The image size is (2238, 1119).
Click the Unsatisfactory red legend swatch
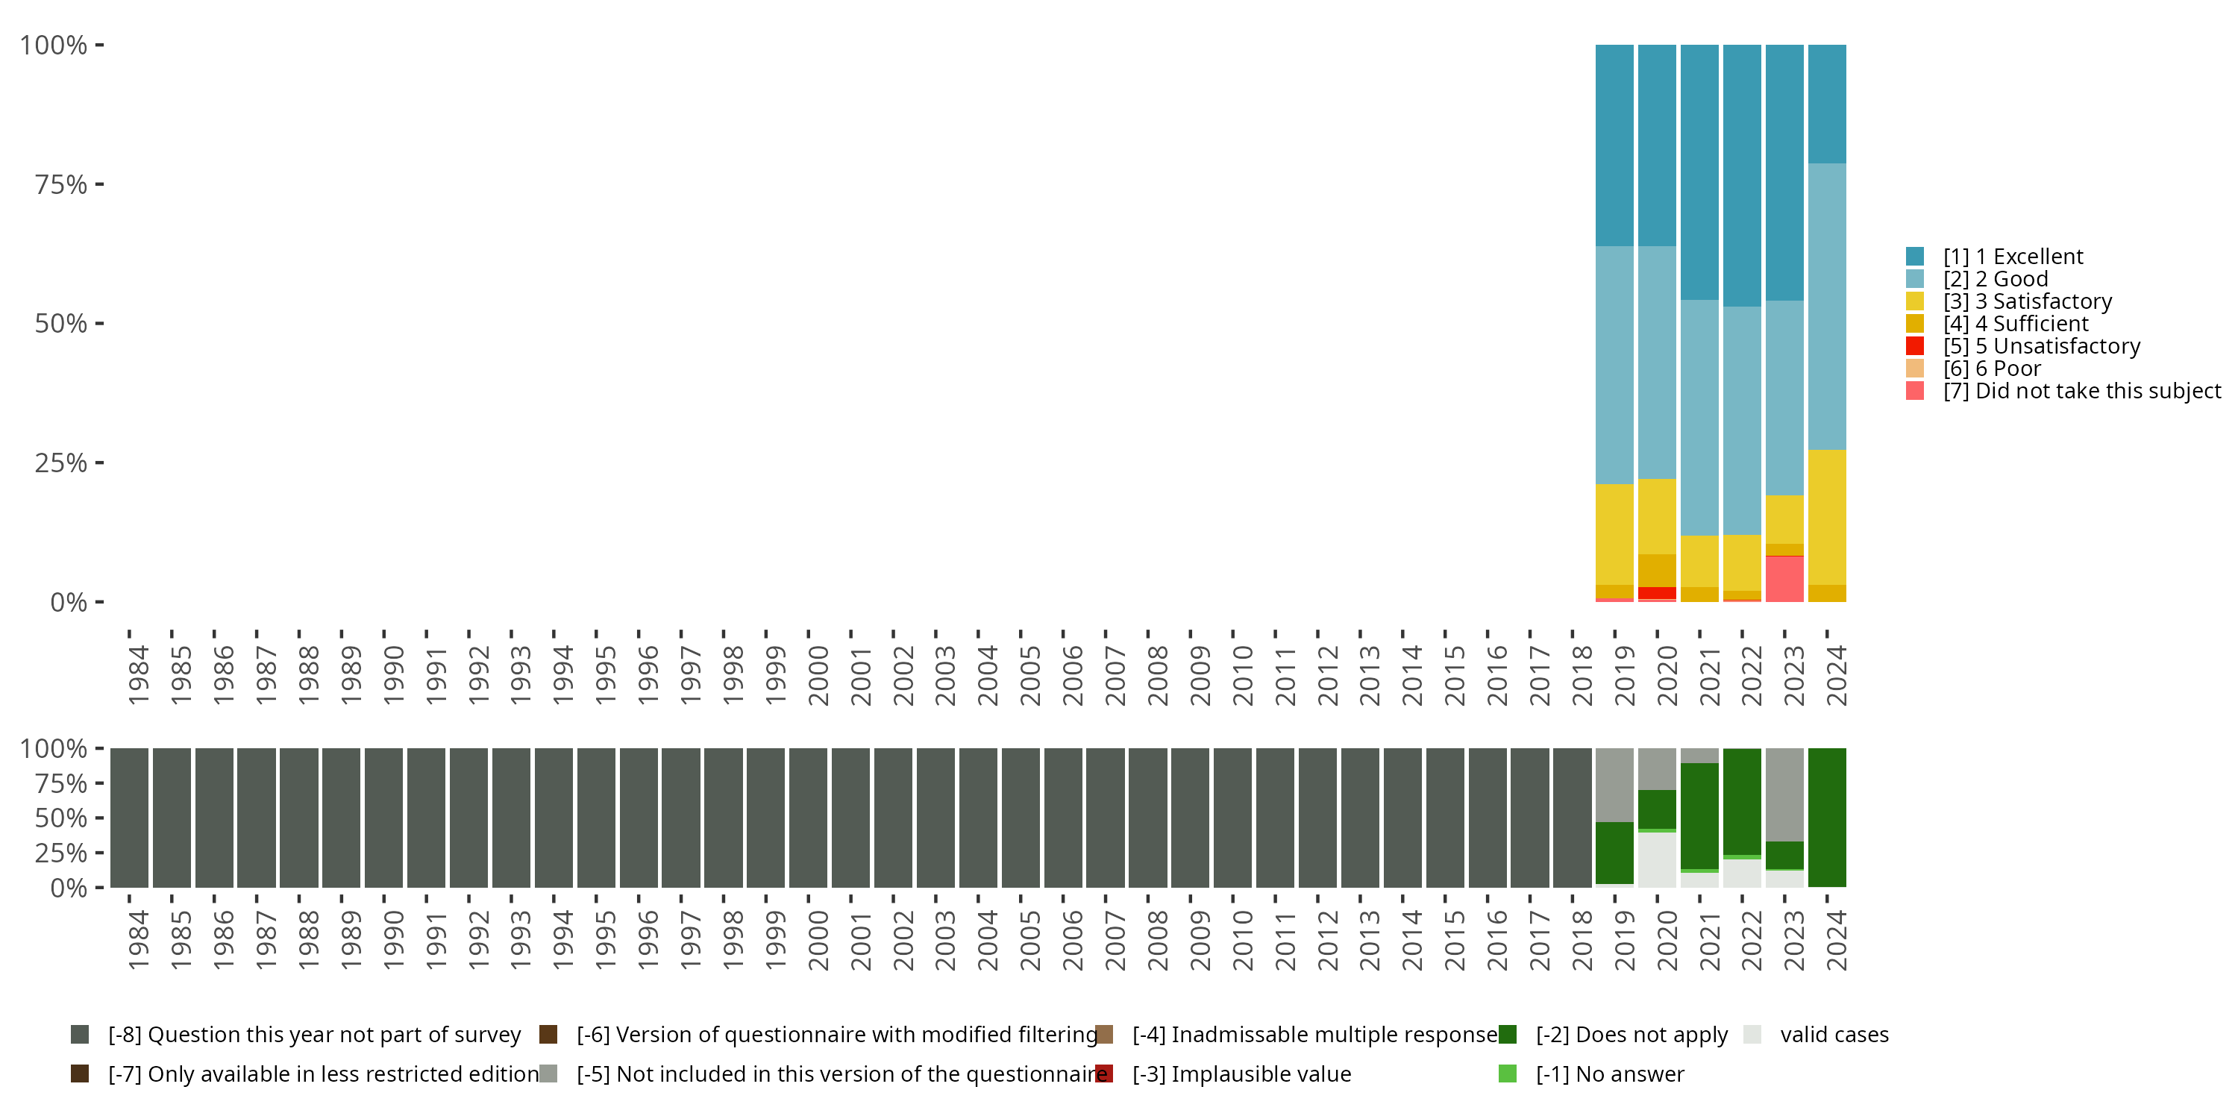pos(1915,346)
